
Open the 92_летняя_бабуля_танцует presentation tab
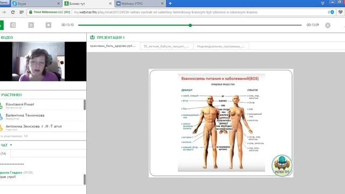pos(167,46)
